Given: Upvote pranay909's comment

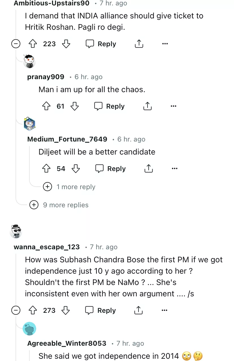Looking at the screenshot, I should pyautogui.click(x=46, y=106).
